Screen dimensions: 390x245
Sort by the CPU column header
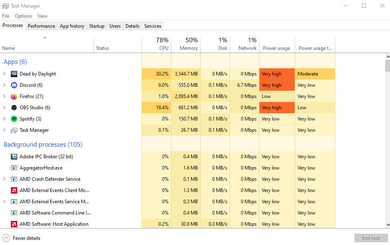pos(156,45)
